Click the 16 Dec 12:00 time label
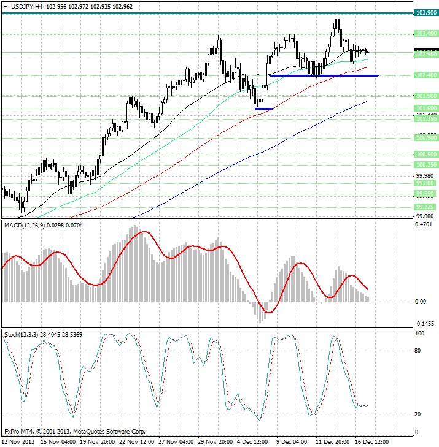This screenshot has height=447, width=439. [372, 442]
